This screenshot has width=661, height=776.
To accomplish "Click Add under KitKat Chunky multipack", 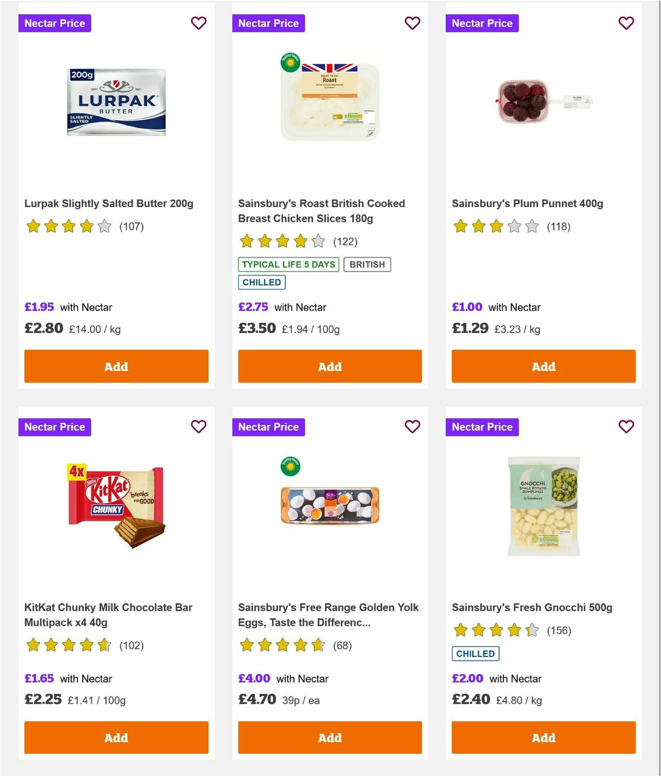I will [x=116, y=737].
